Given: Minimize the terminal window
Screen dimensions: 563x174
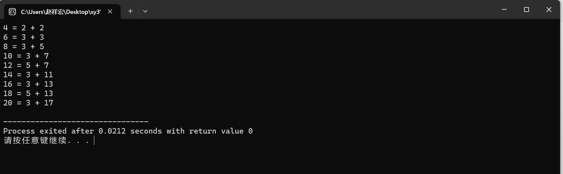Looking at the screenshot, I should [x=504, y=10].
